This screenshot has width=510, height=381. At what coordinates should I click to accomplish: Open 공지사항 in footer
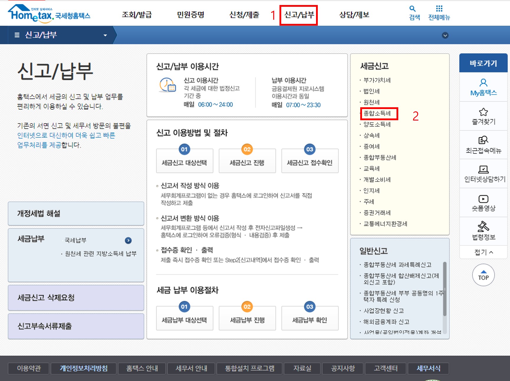point(343,368)
